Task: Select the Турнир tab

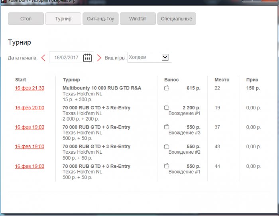Action: coord(63,19)
